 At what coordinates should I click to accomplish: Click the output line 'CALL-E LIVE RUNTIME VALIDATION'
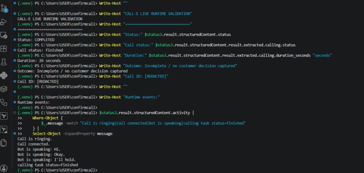tap(50, 19)
